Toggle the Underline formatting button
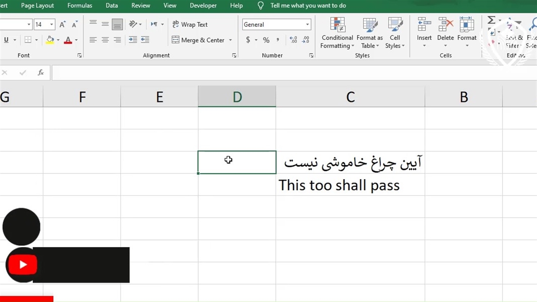The height and width of the screenshot is (302, 537). click(6, 40)
